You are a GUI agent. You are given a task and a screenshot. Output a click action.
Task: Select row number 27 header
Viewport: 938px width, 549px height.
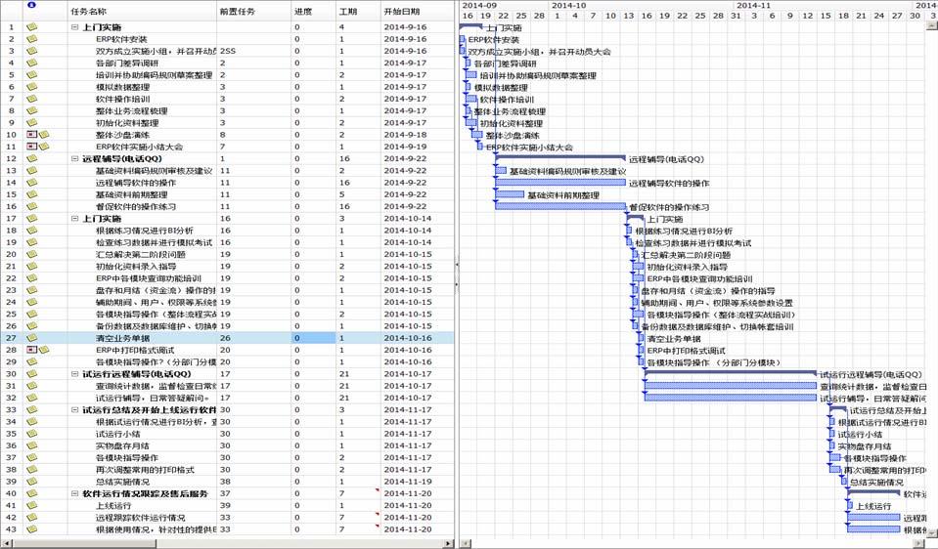click(x=12, y=338)
